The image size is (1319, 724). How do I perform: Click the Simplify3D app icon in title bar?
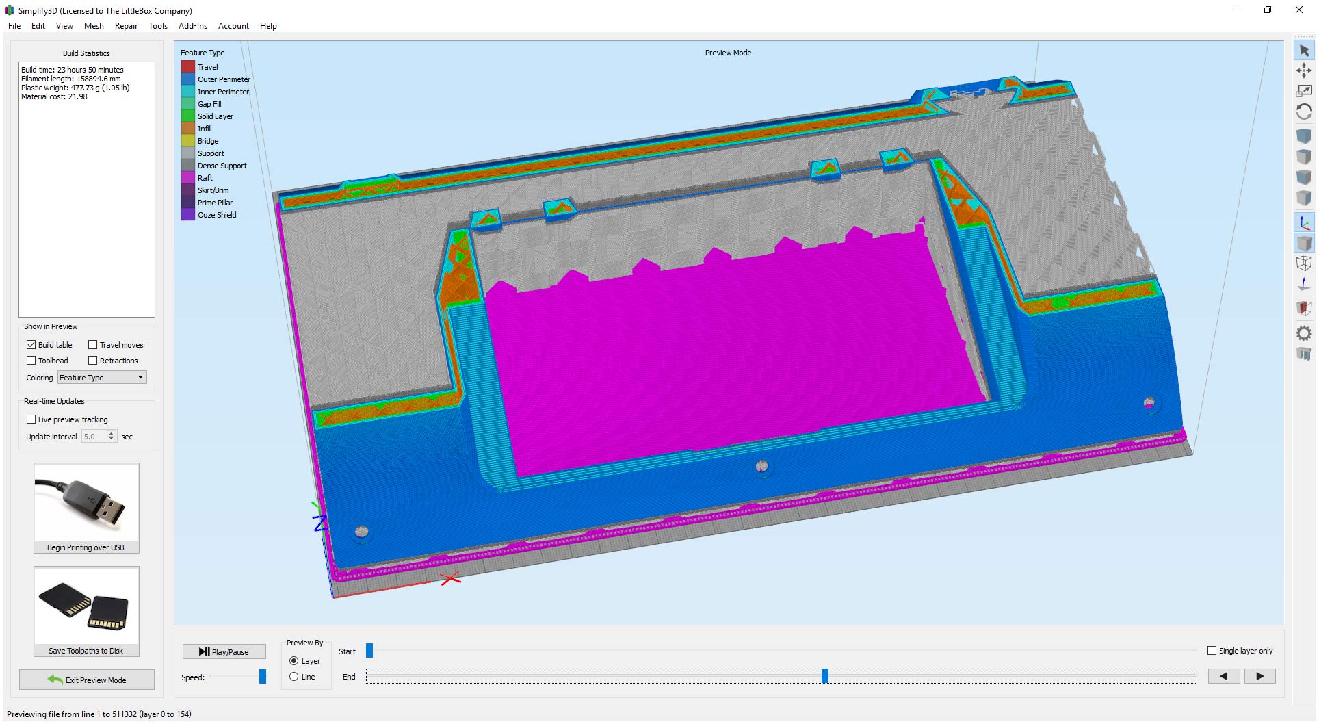click(10, 10)
